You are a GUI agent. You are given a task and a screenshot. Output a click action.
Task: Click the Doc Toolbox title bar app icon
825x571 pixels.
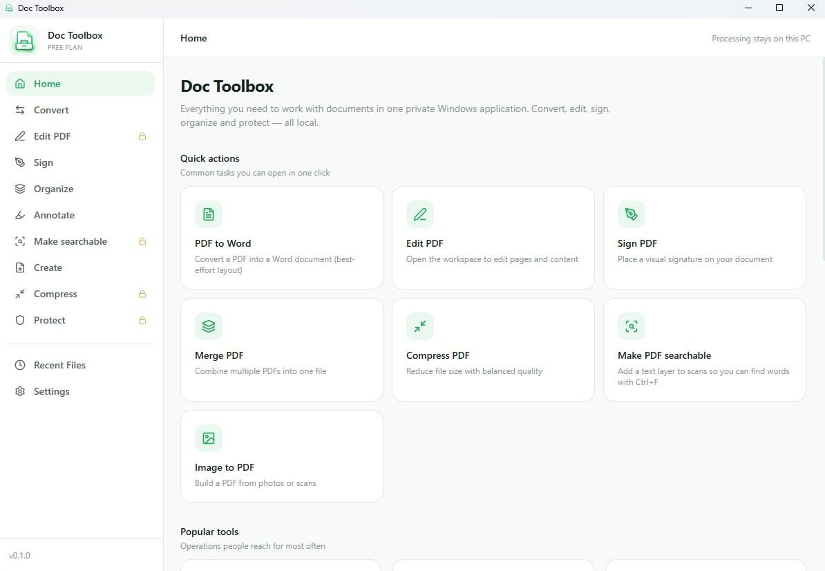[x=9, y=8]
